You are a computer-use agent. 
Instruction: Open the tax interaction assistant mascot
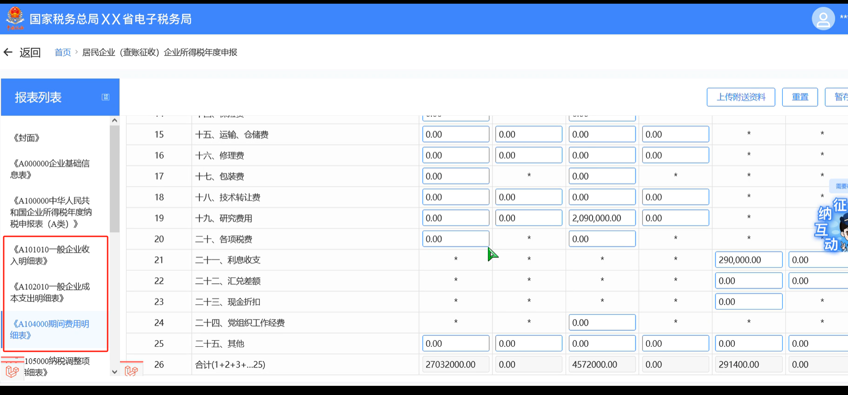pyautogui.click(x=832, y=225)
